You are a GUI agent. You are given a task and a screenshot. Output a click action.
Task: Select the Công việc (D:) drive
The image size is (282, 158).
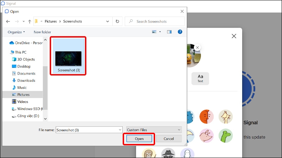click(x=25, y=116)
